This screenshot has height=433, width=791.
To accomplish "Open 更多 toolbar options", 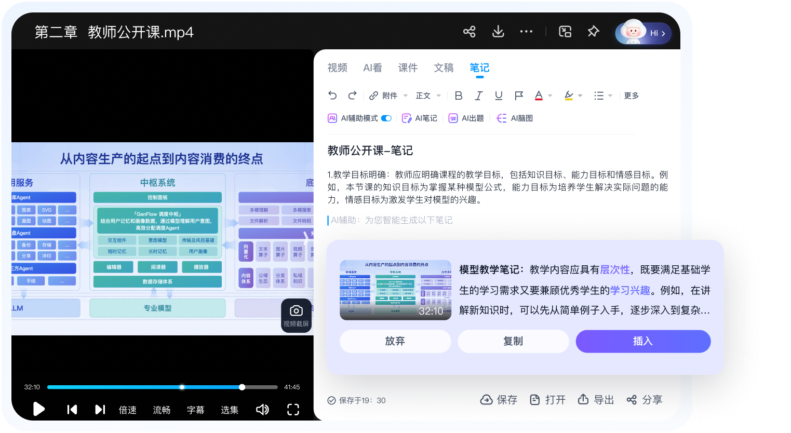I will [x=632, y=96].
